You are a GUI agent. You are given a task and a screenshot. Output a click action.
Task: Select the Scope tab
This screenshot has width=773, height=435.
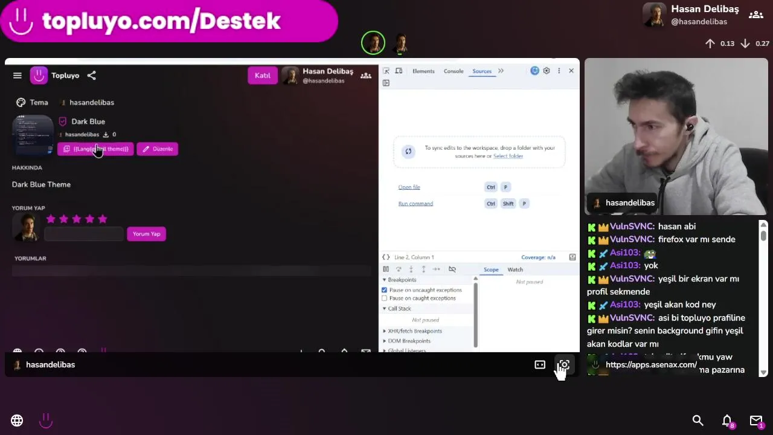[491, 269]
